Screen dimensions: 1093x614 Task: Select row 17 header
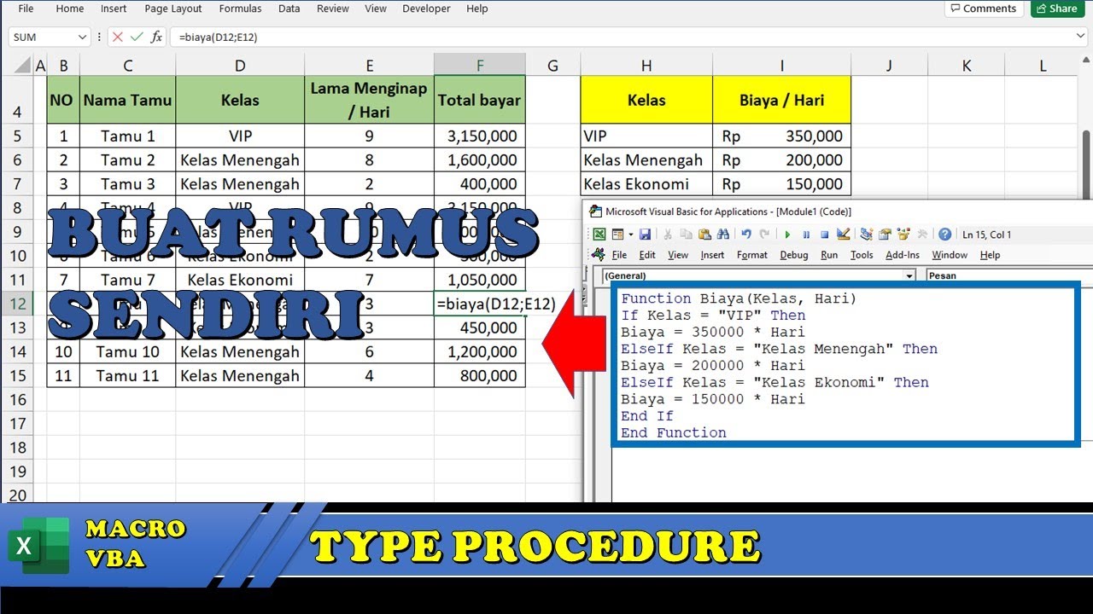17,424
